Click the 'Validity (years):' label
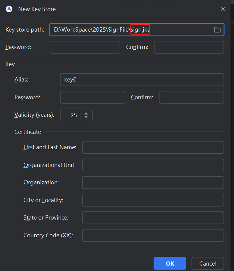Screen dimensions: 234x271 pos(34,115)
